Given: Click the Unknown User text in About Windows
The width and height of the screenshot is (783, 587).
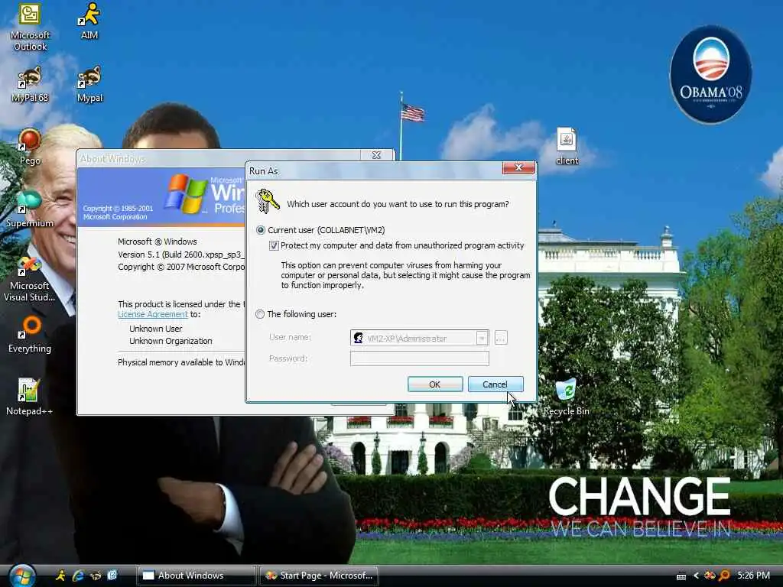Looking at the screenshot, I should click(x=156, y=329).
